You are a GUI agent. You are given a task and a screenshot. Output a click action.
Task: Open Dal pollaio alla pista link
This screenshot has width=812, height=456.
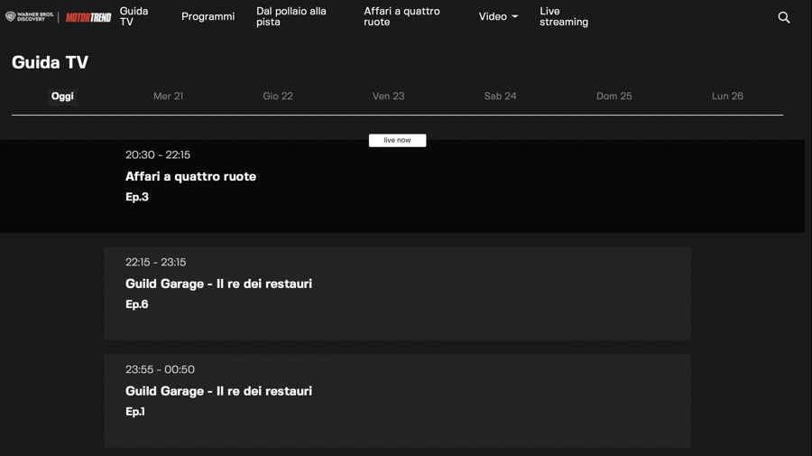tap(291, 16)
